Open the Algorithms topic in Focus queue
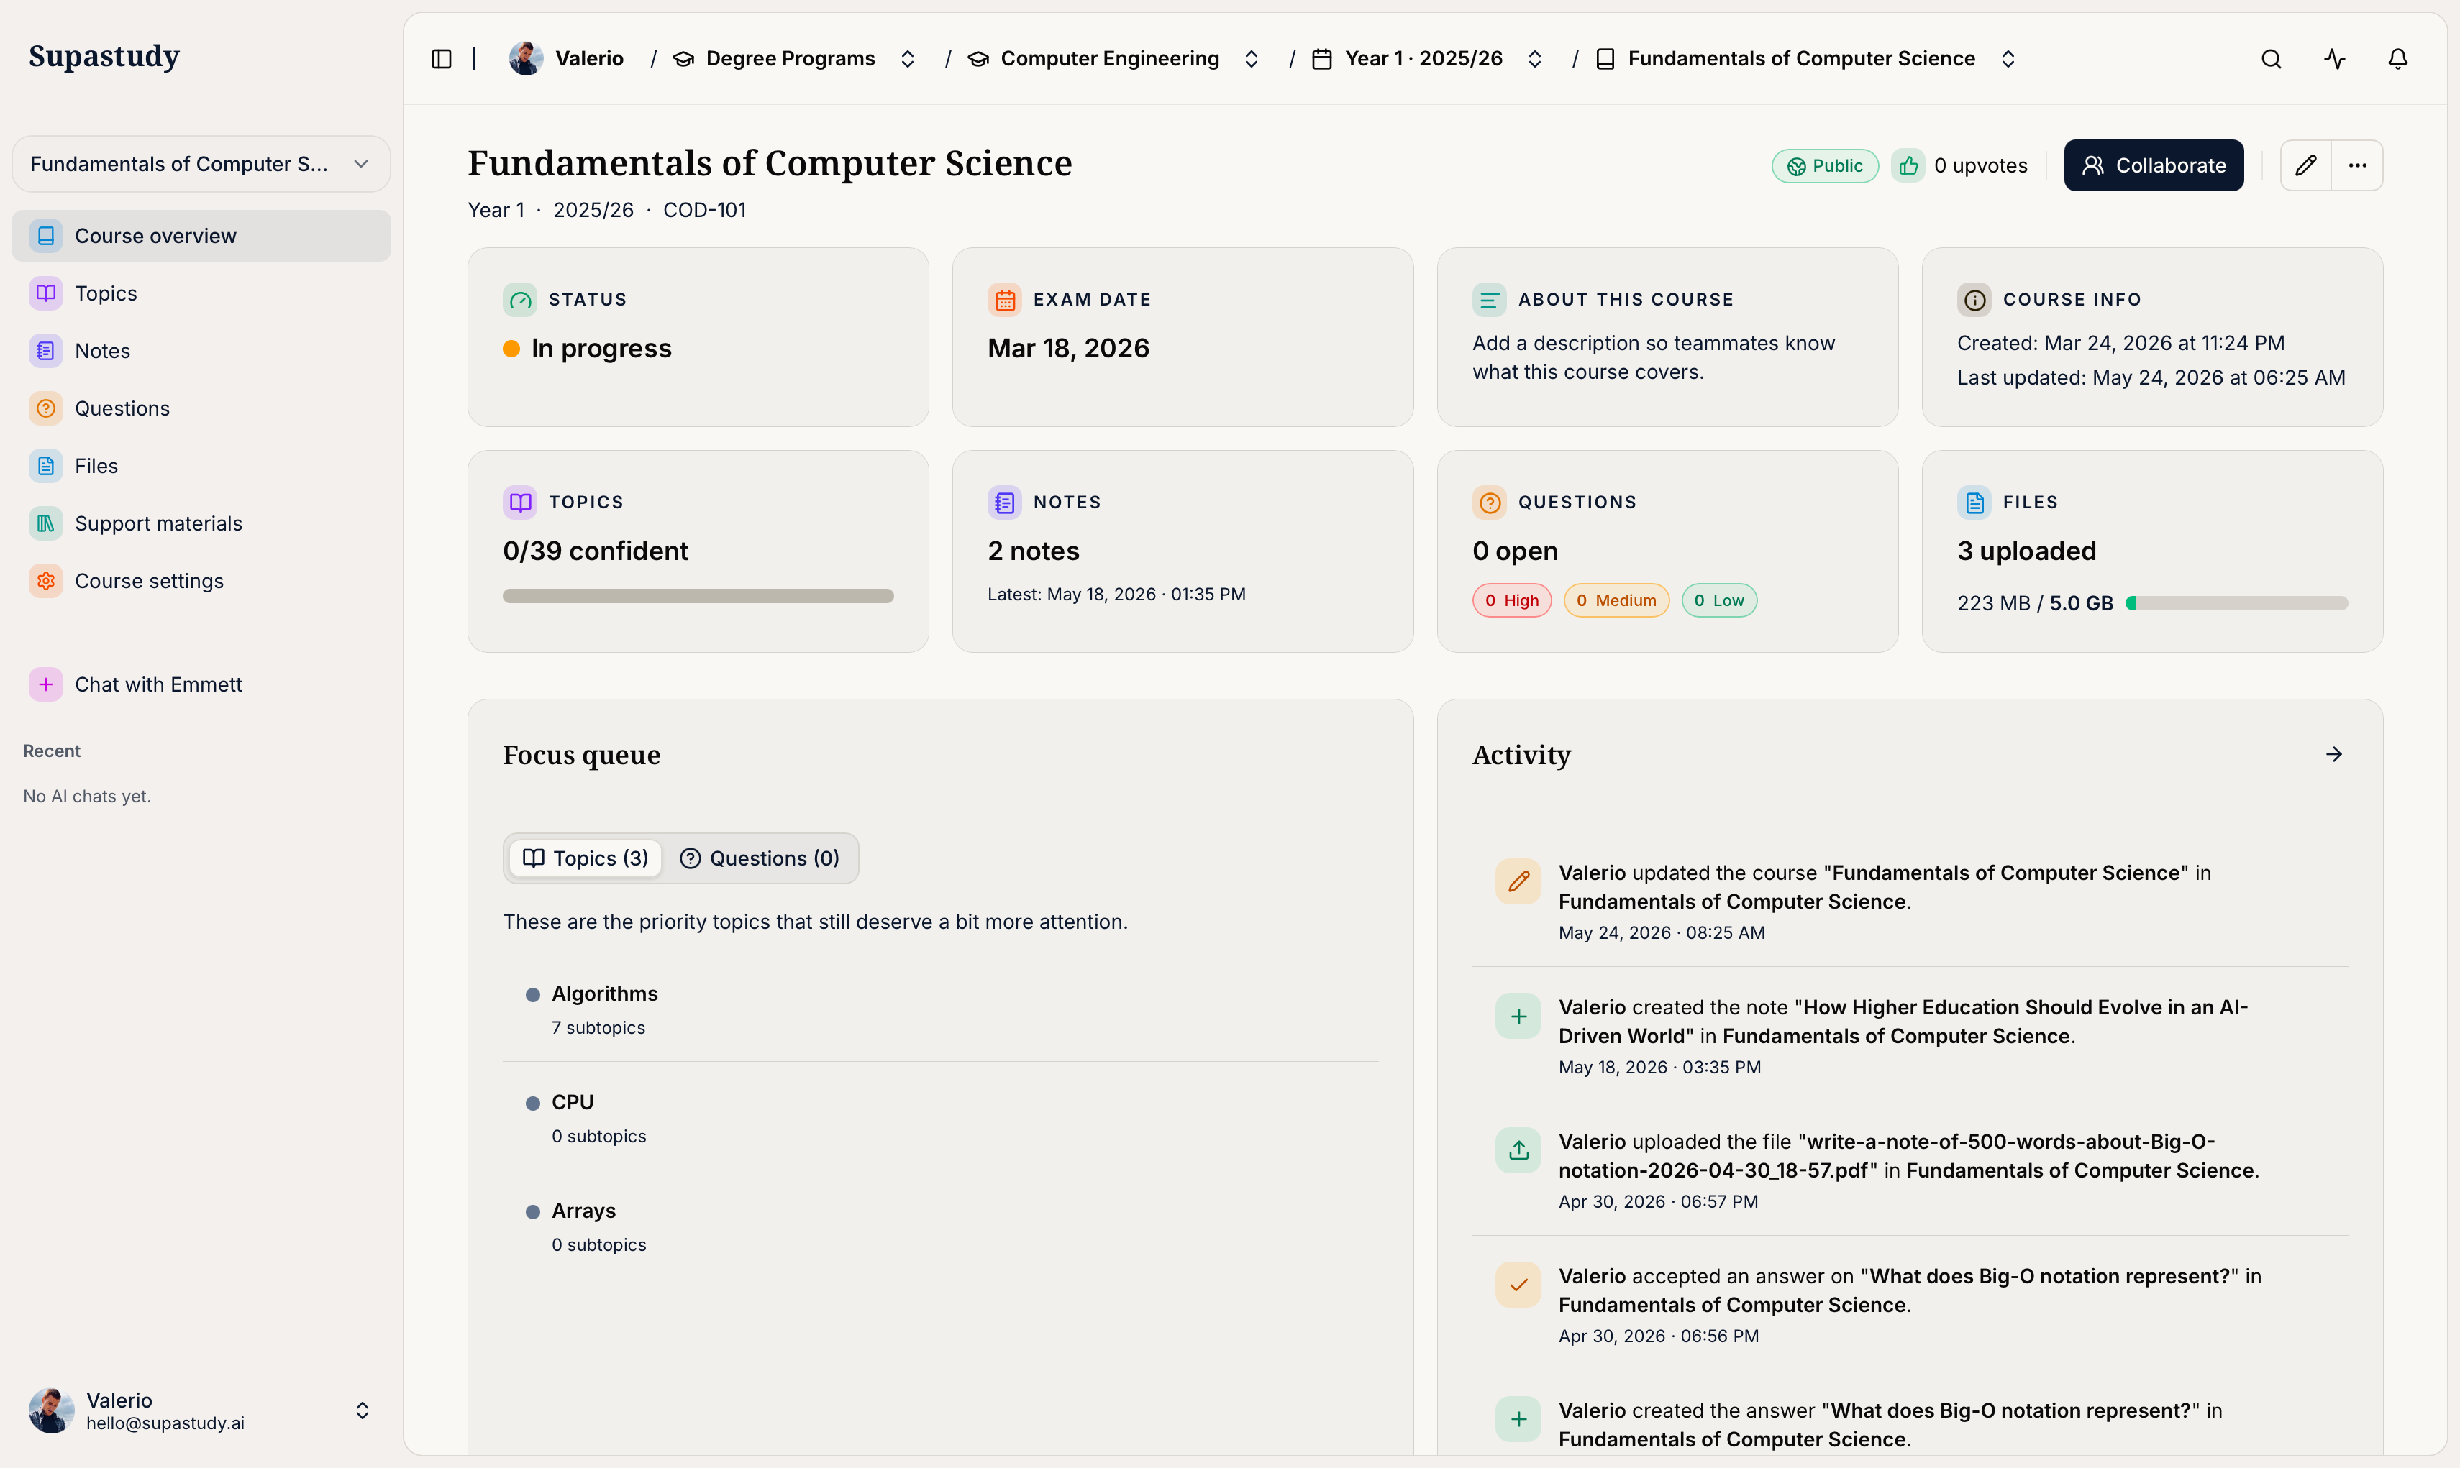 tap(940, 1009)
